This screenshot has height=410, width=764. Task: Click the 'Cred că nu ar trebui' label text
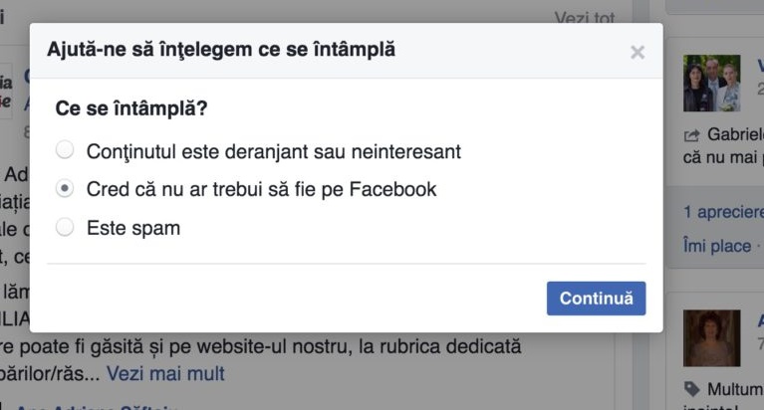(261, 189)
